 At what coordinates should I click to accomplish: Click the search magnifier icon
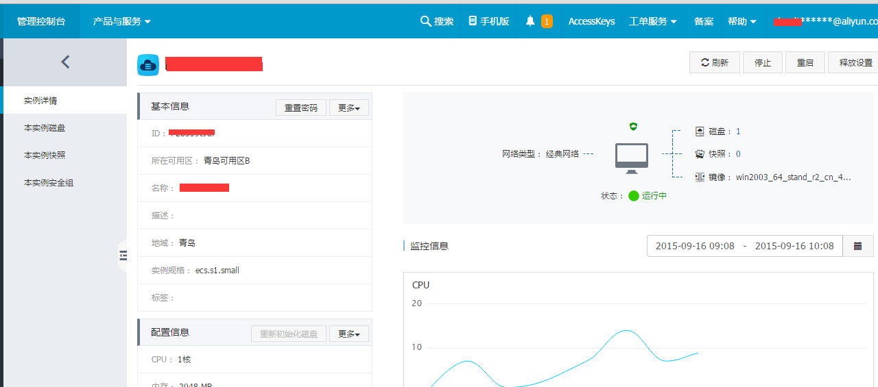coord(425,21)
